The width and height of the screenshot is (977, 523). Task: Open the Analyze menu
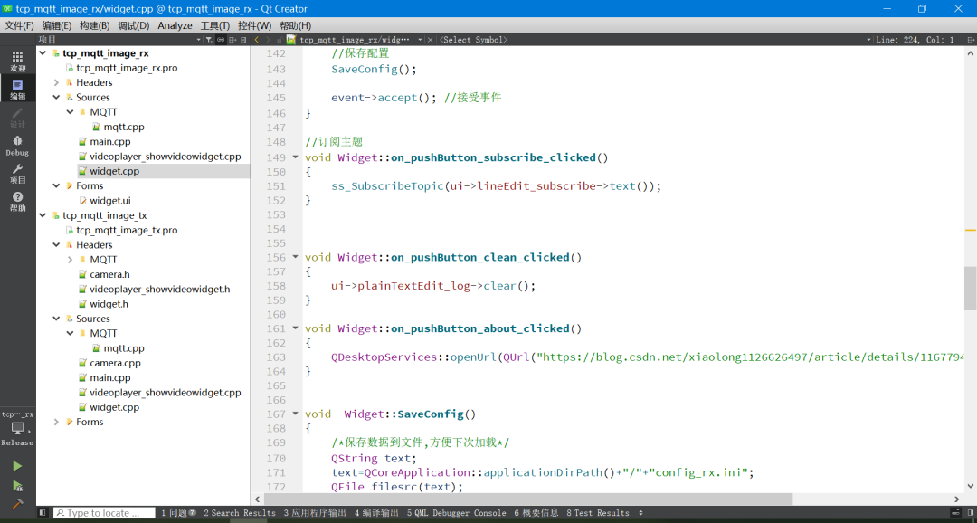[175, 25]
